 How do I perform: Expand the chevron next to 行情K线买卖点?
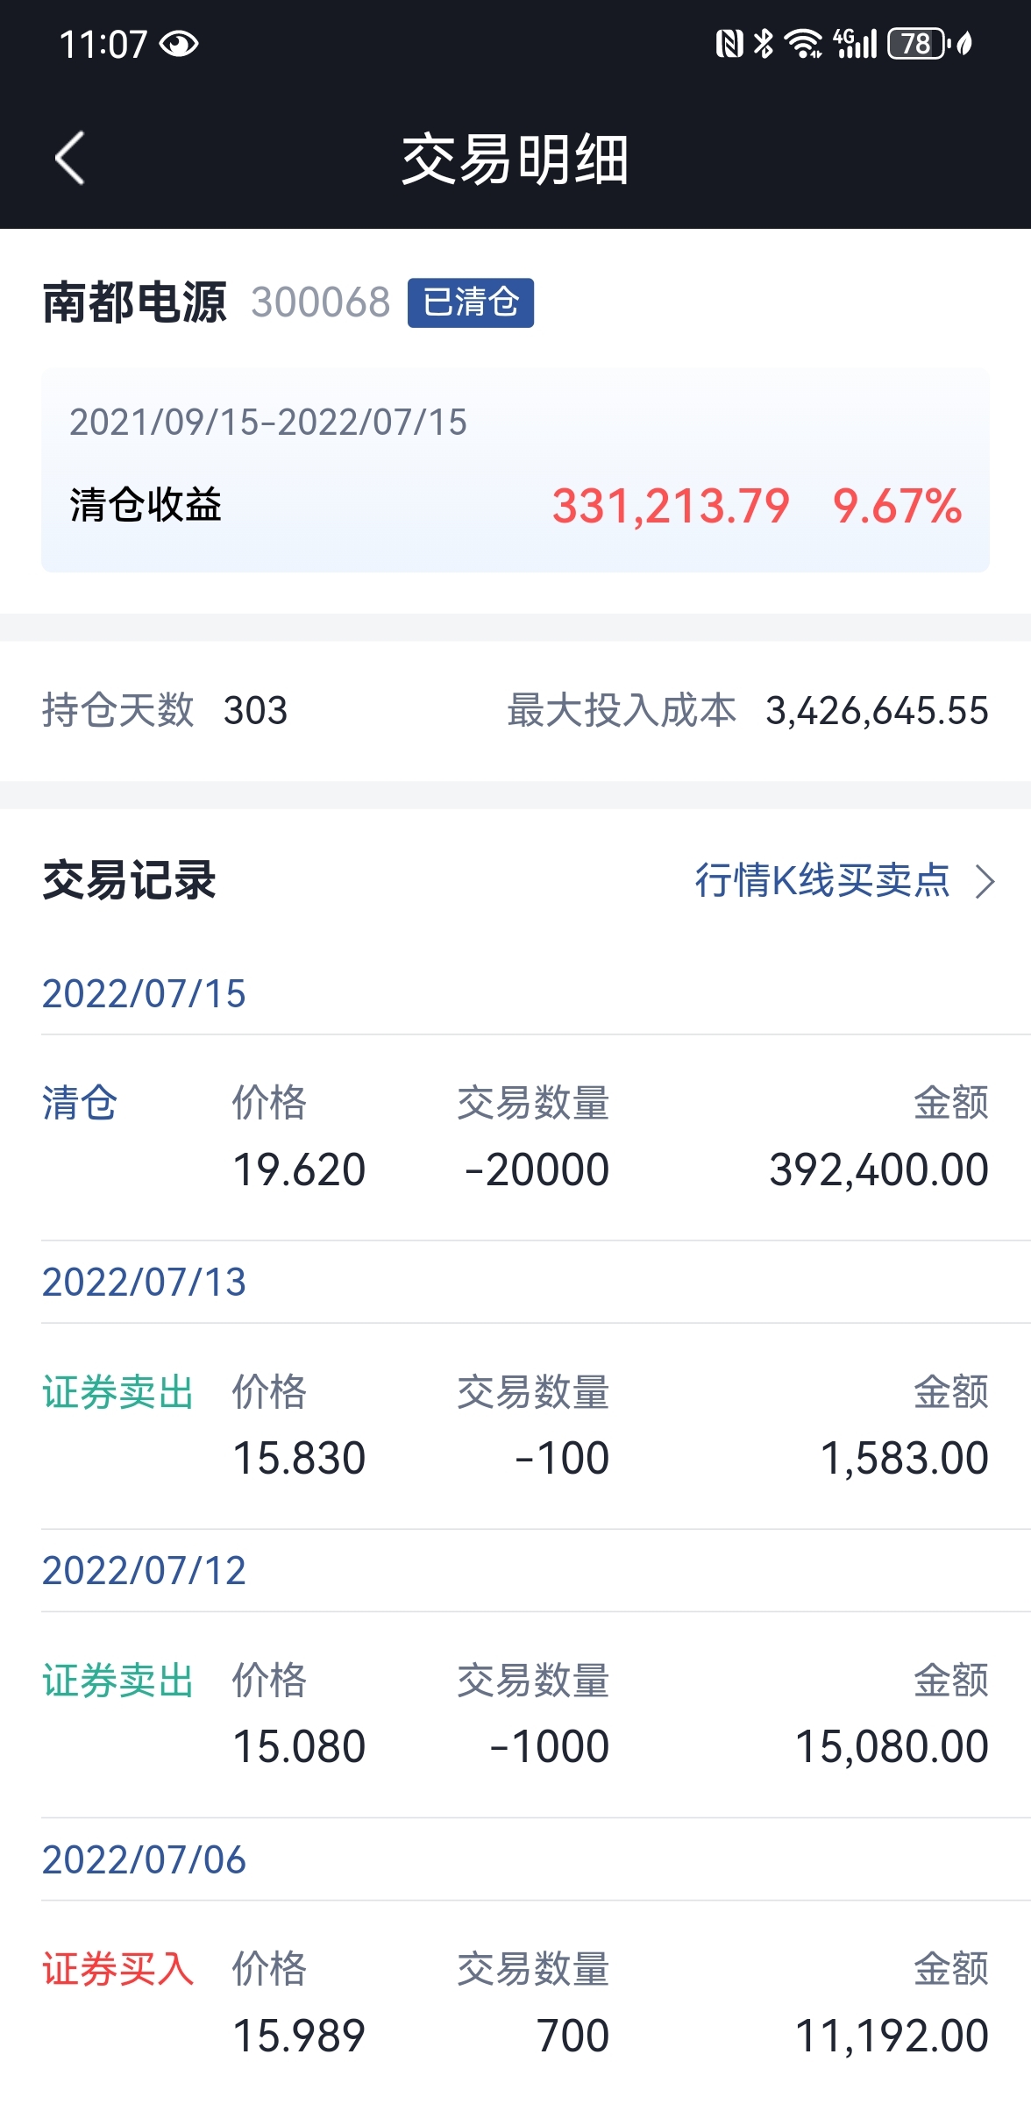pyautogui.click(x=985, y=881)
